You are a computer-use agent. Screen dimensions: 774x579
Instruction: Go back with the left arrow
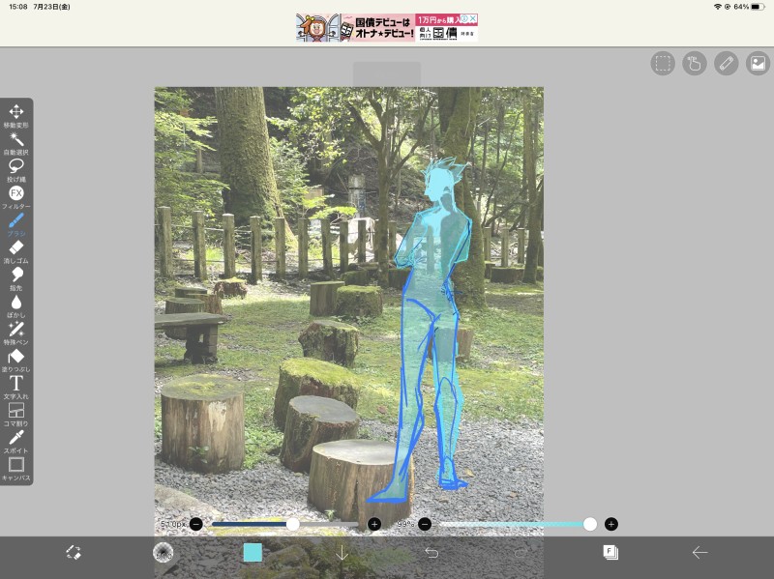click(x=700, y=552)
